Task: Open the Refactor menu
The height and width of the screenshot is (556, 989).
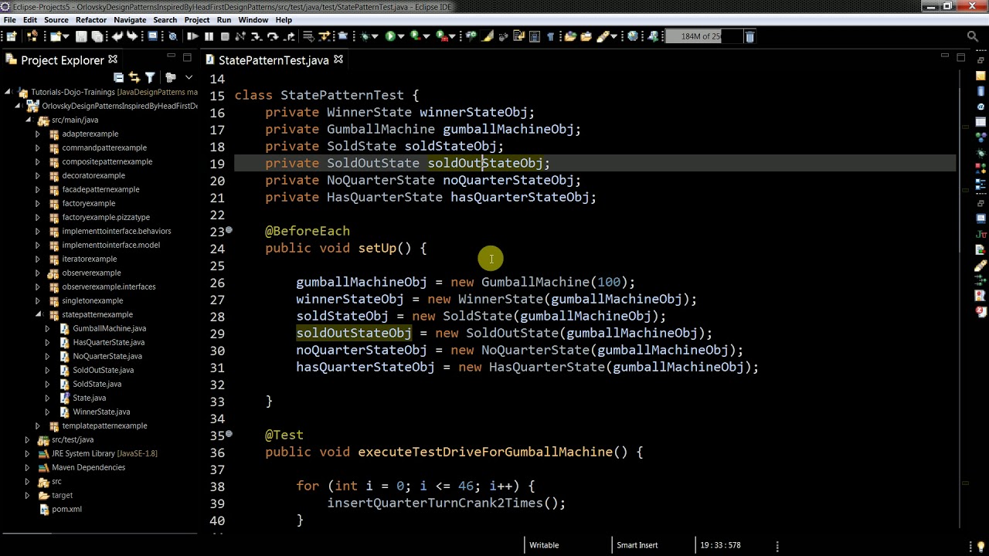Action: (91, 20)
